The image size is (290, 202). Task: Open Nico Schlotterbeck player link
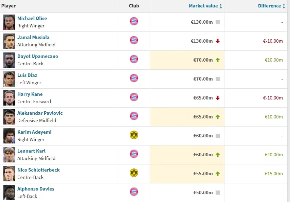point(38,170)
